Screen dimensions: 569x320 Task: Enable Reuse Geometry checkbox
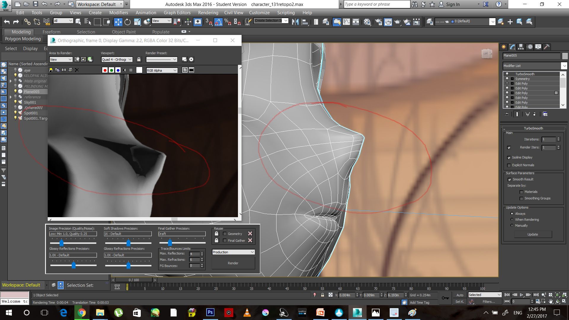[x=225, y=234]
